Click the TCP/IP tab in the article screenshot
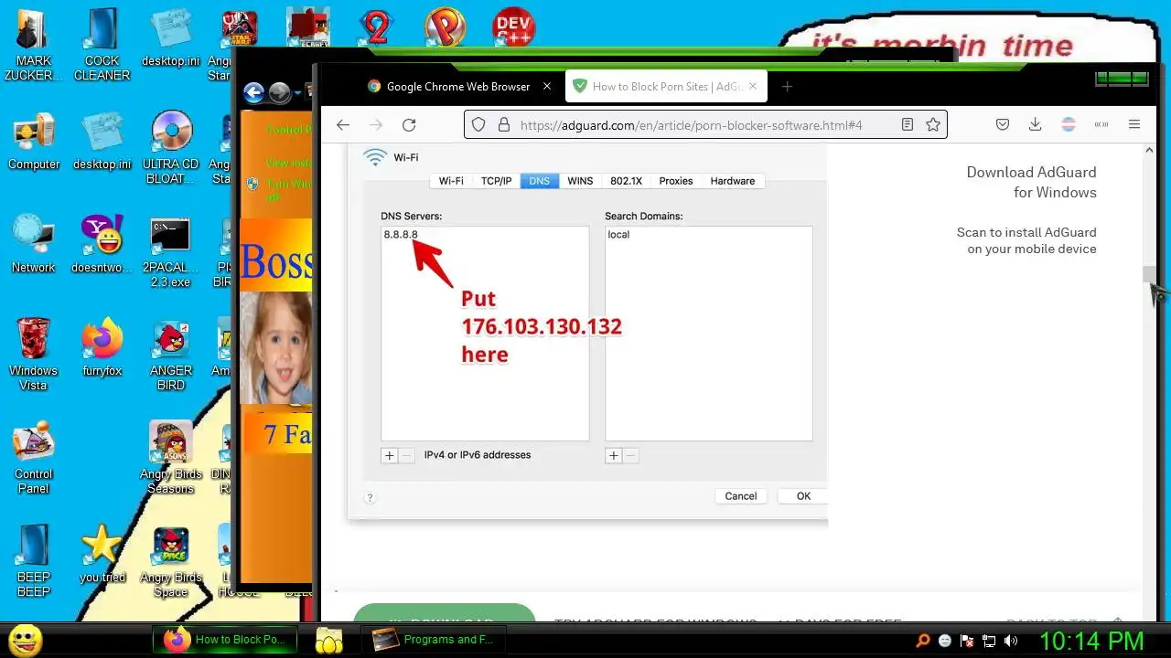 tap(497, 181)
